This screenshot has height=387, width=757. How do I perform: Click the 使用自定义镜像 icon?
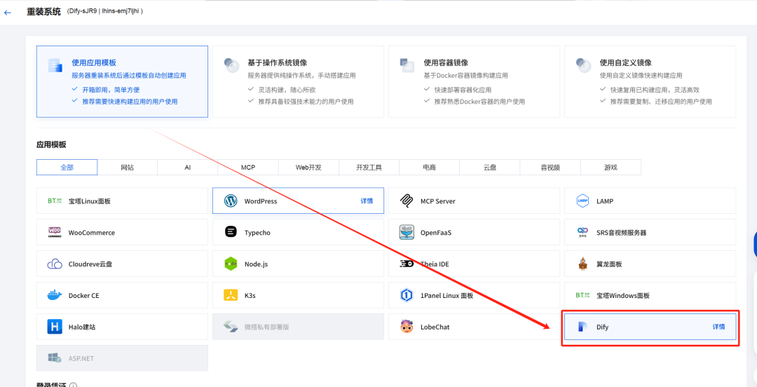[584, 64]
